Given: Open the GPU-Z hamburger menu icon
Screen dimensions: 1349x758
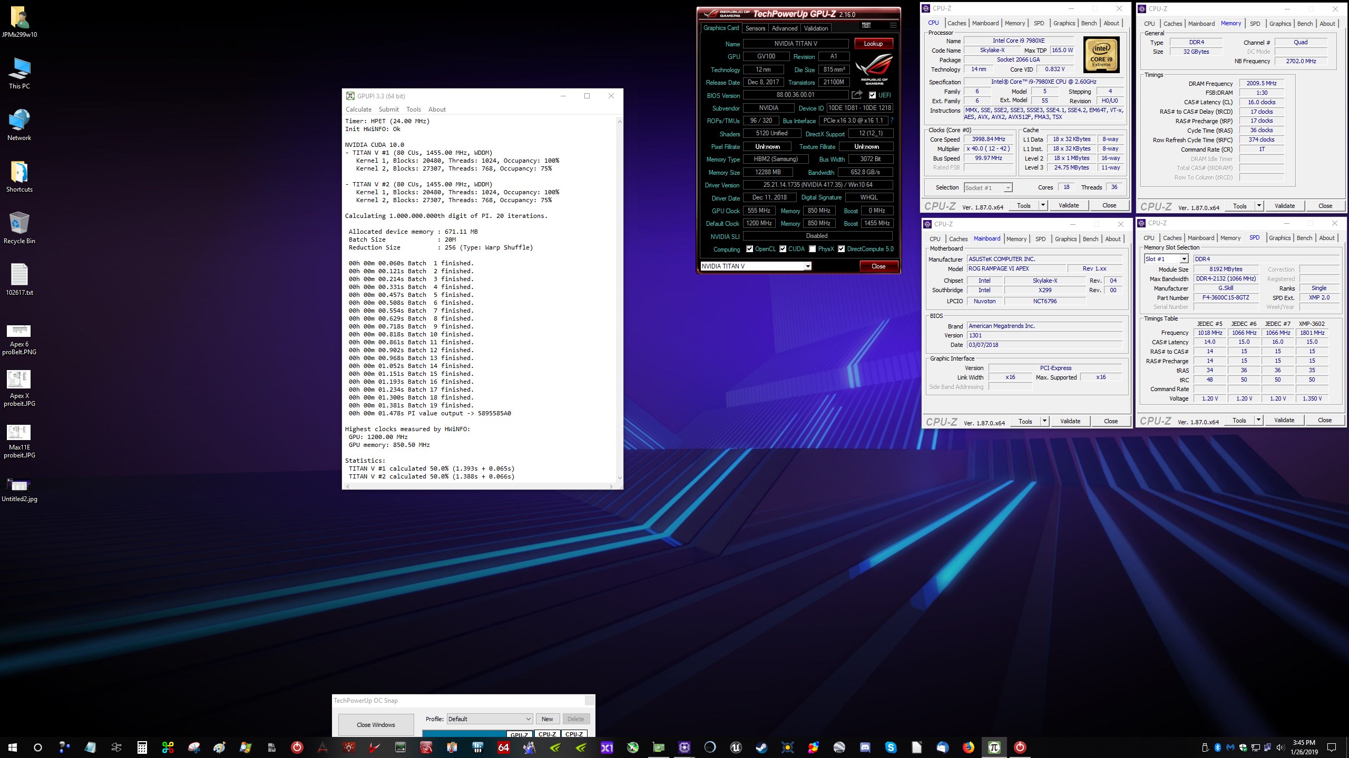Looking at the screenshot, I should (893, 25).
